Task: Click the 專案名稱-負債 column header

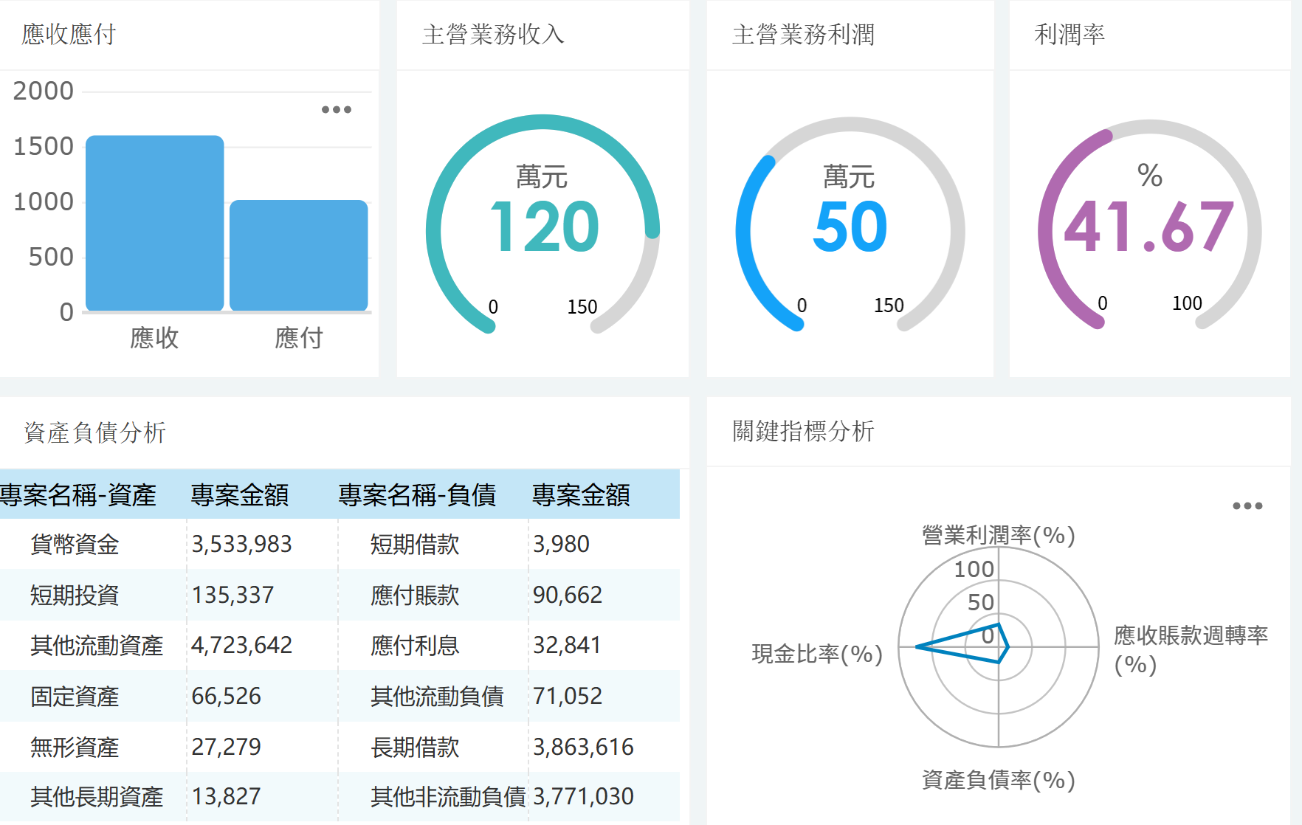Action: 417,495
